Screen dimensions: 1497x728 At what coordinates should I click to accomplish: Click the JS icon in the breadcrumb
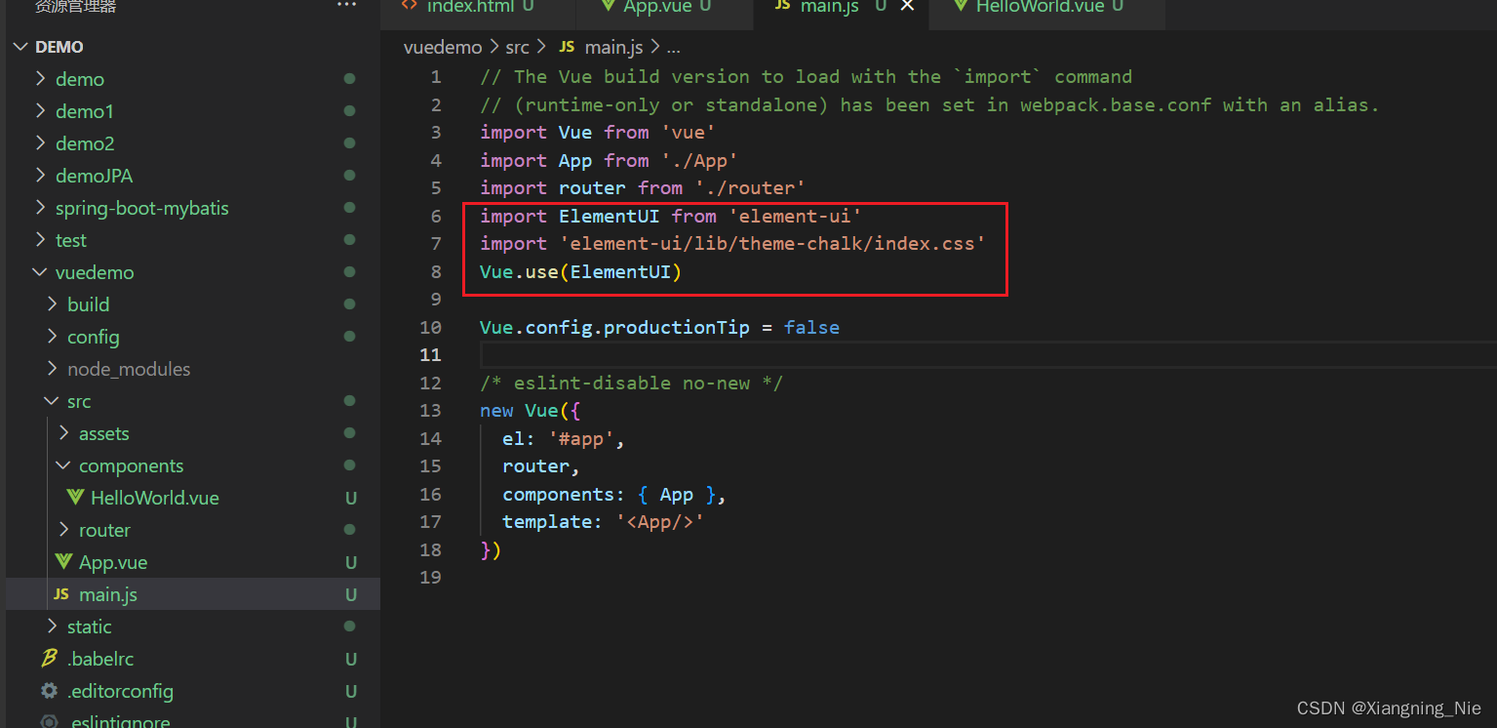567,47
